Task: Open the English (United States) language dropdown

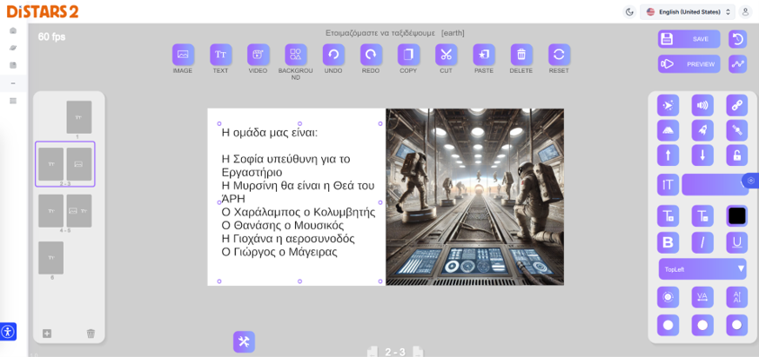Action: (x=686, y=12)
